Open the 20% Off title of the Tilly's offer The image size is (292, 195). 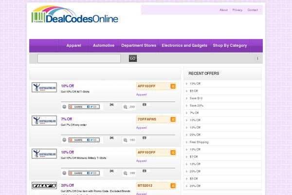click(x=68, y=185)
